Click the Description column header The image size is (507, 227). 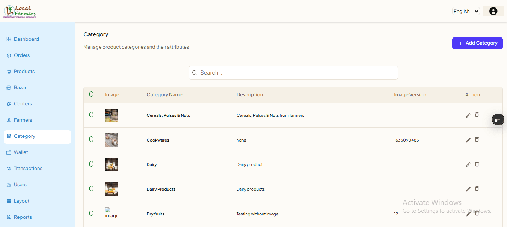click(x=250, y=94)
